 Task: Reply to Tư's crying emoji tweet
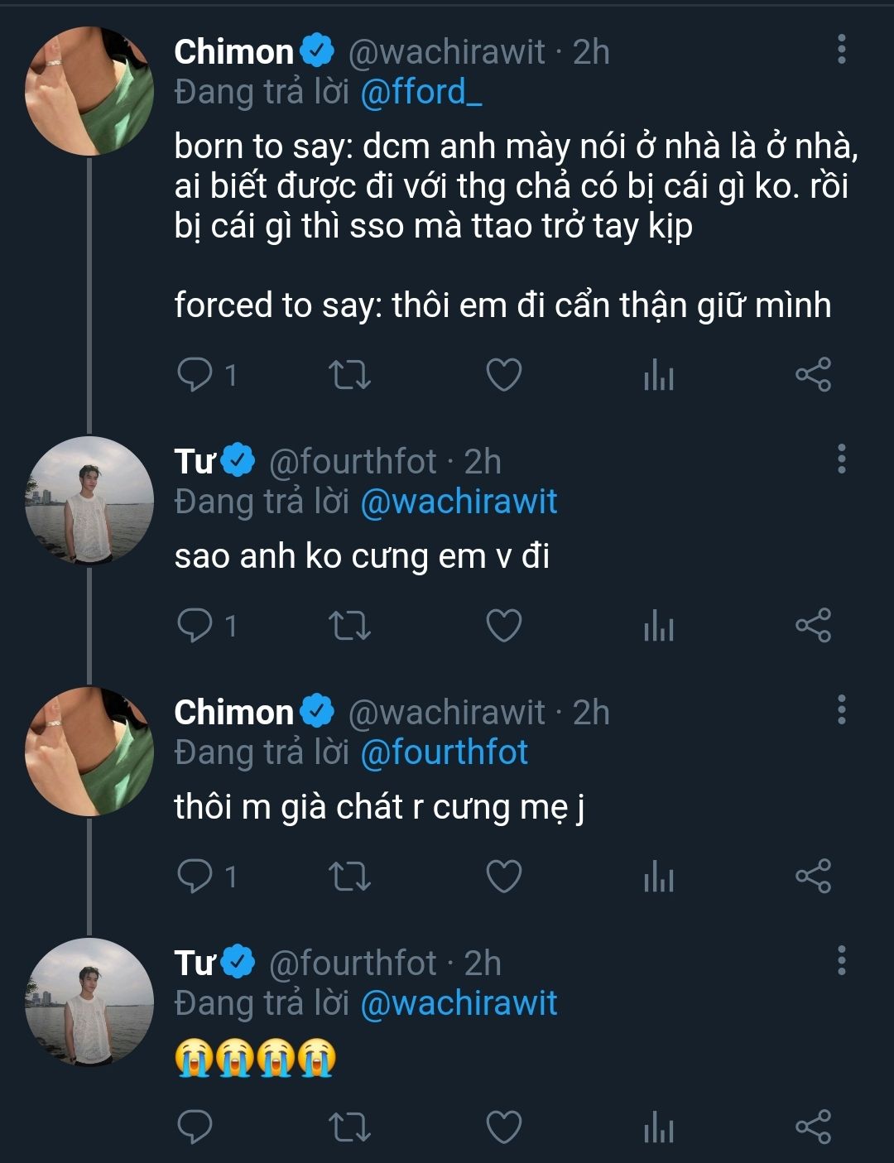(x=196, y=1127)
